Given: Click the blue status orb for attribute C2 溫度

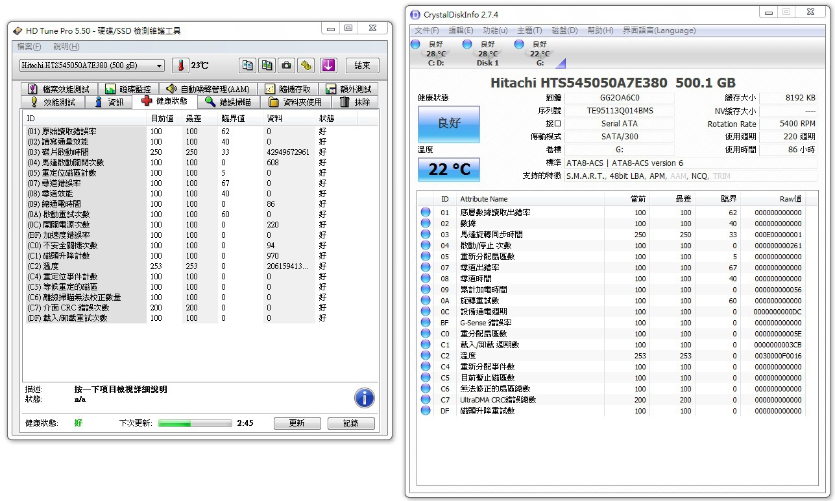Looking at the screenshot, I should point(426,356).
